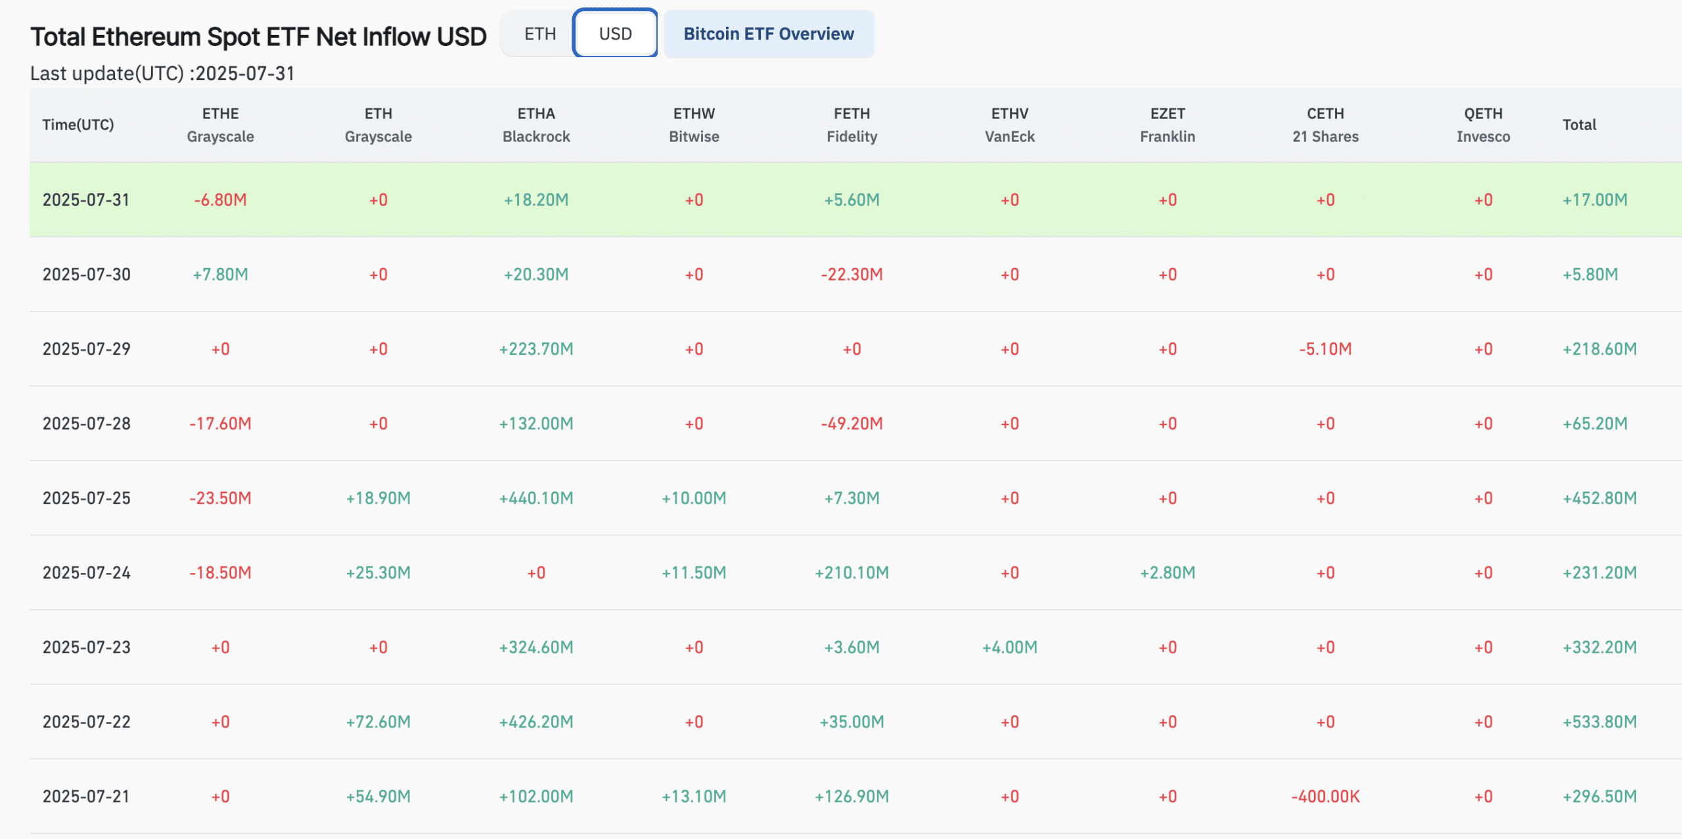
Task: Click -400.00K CETH value on 07-21
Action: [x=1325, y=796]
